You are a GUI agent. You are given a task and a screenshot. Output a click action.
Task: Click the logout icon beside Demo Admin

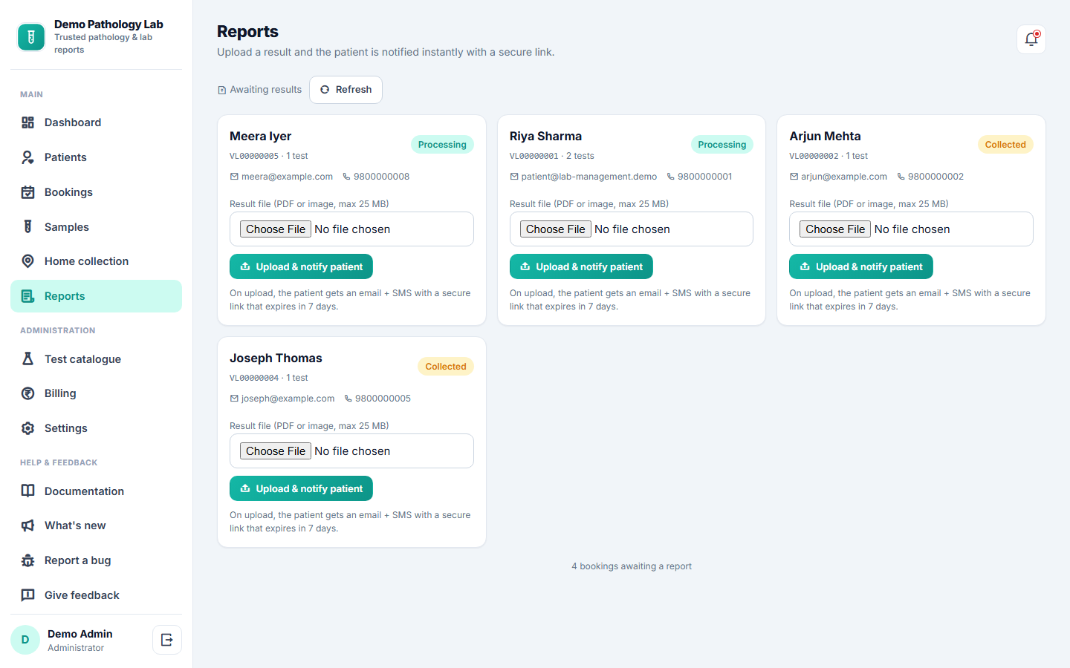click(x=167, y=640)
